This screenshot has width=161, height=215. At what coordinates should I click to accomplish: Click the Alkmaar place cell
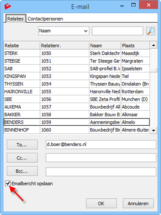135,115
